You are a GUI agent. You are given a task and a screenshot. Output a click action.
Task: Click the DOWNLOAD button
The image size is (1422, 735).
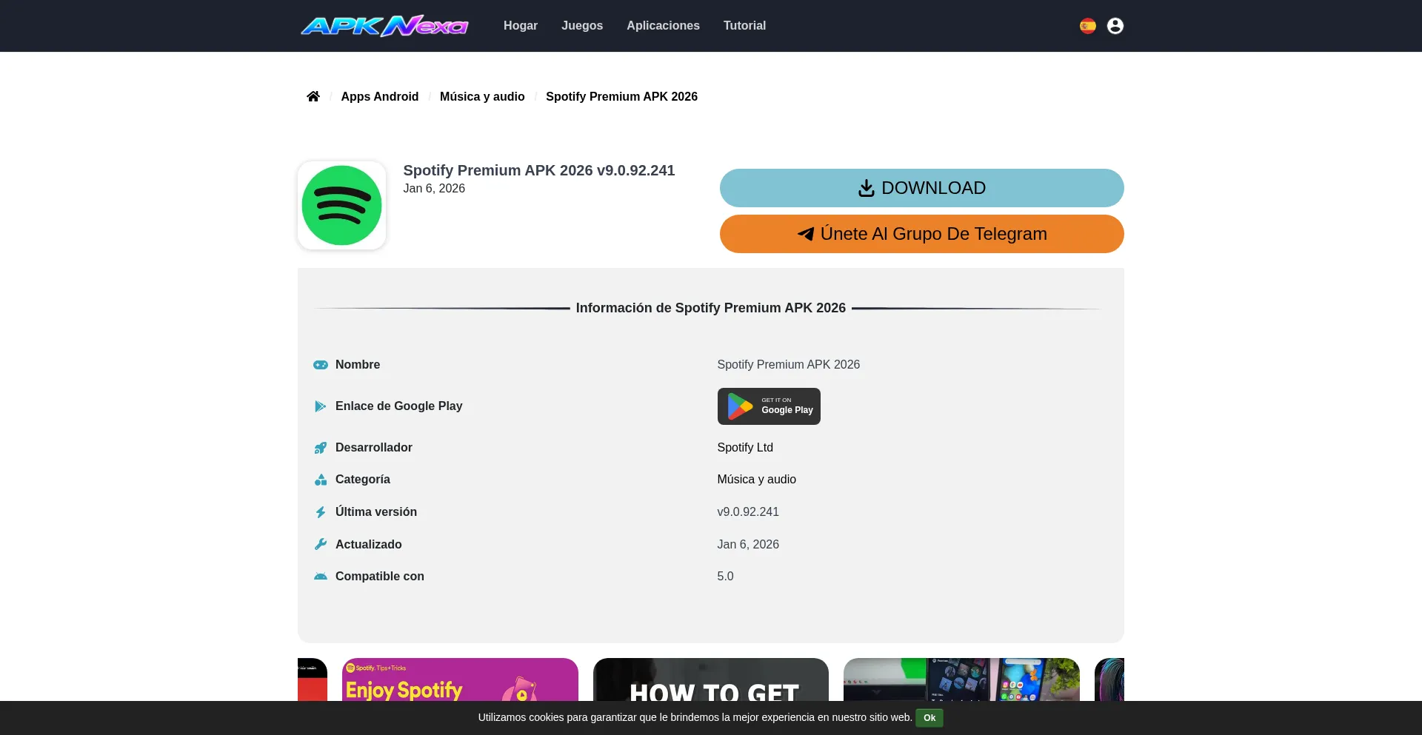922,188
